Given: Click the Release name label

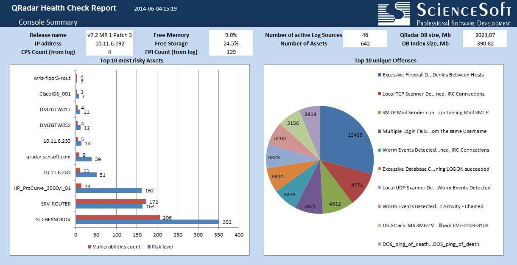Looking at the screenshot, I should pyautogui.click(x=48, y=35).
